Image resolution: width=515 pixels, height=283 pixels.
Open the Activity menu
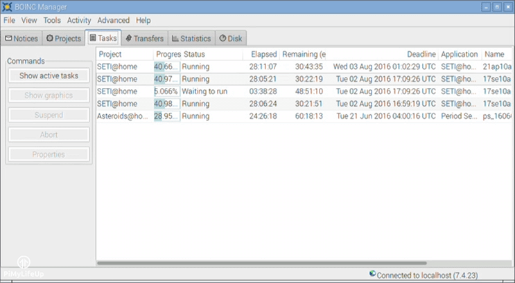tap(79, 20)
